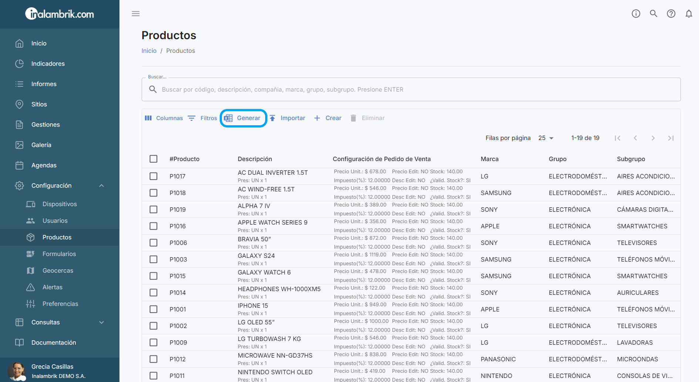This screenshot has width=699, height=382.
Task: Click the Inicio breadcrumb link
Action: [149, 51]
